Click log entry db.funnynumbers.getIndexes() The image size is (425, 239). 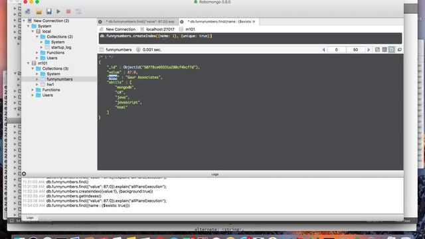pos(74,196)
